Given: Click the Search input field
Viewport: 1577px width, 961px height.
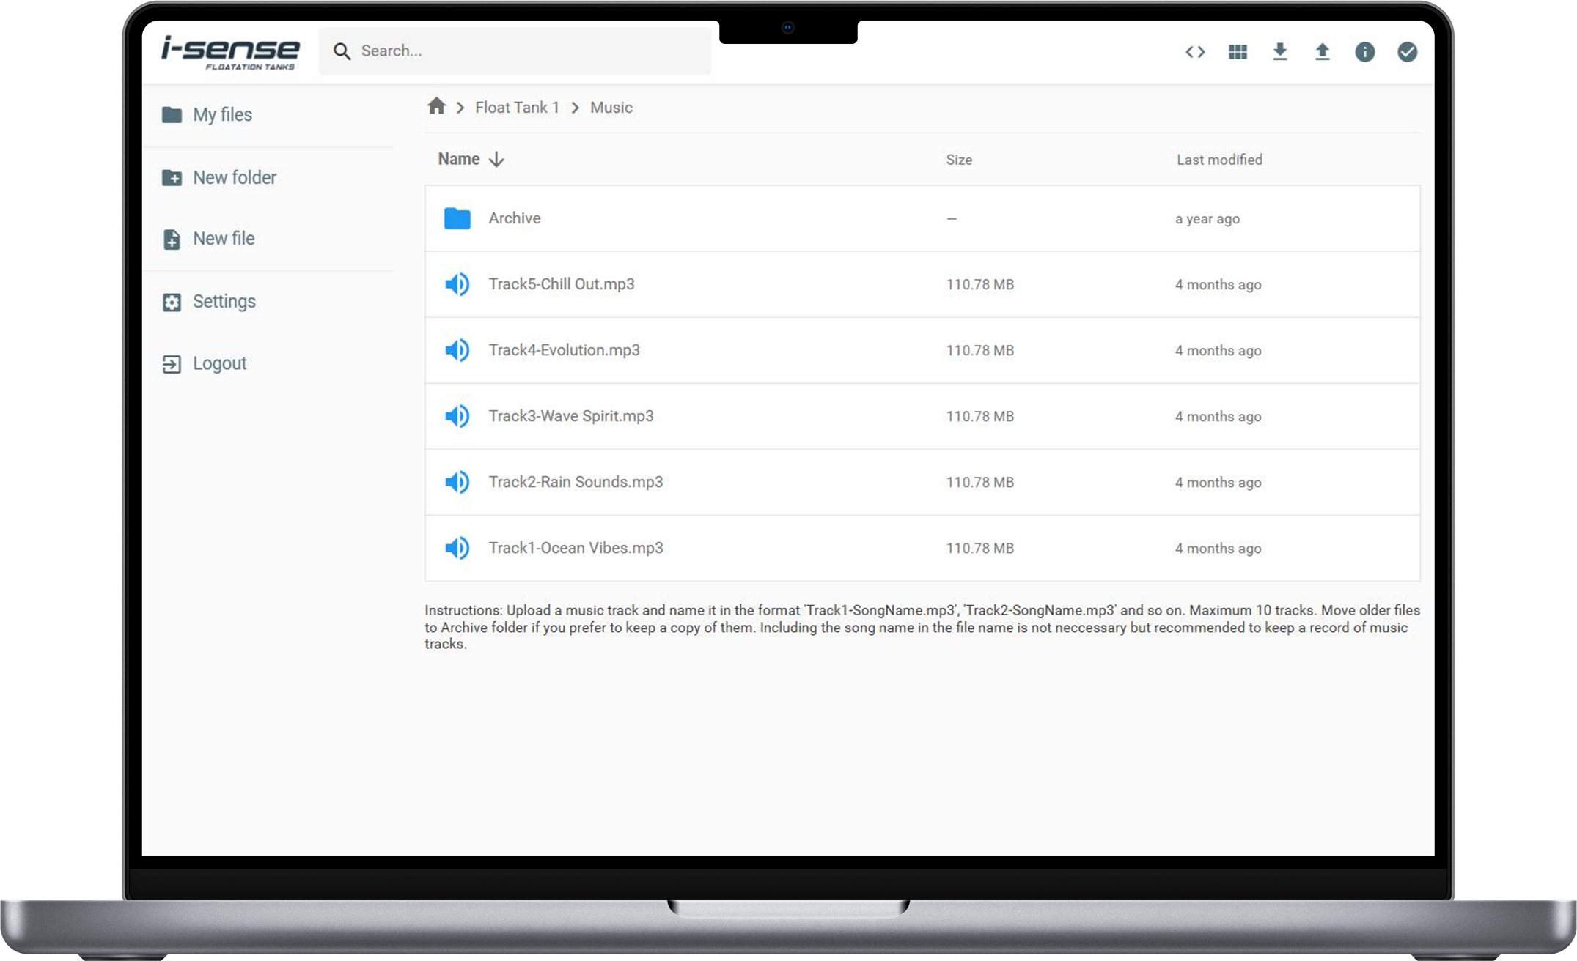Looking at the screenshot, I should point(528,51).
